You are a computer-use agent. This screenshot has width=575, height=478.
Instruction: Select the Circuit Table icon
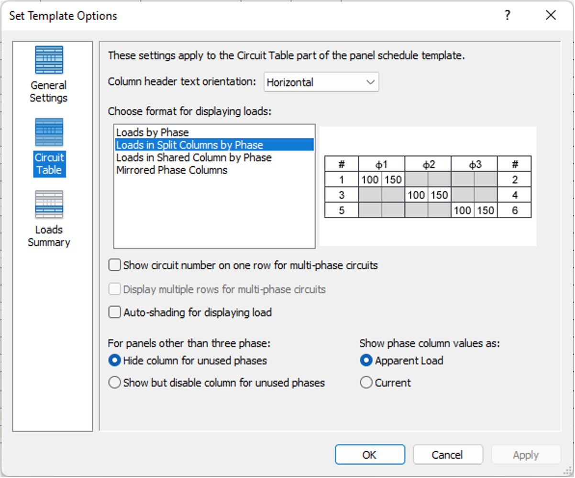tap(49, 146)
